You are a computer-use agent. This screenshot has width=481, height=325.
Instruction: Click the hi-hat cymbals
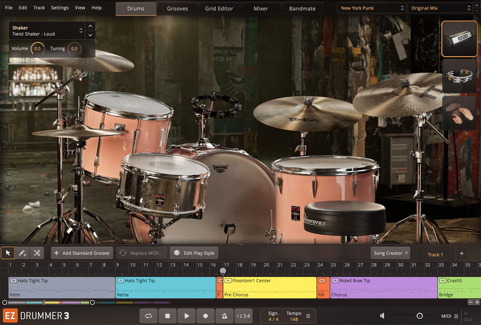(x=78, y=132)
